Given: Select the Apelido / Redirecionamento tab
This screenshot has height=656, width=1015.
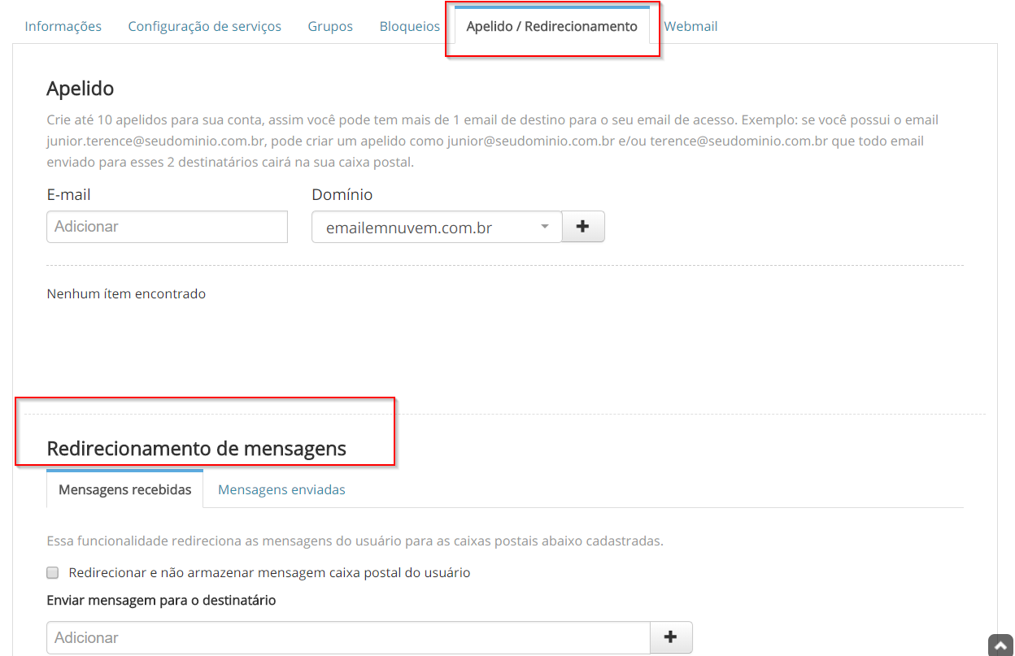Looking at the screenshot, I should [x=551, y=26].
